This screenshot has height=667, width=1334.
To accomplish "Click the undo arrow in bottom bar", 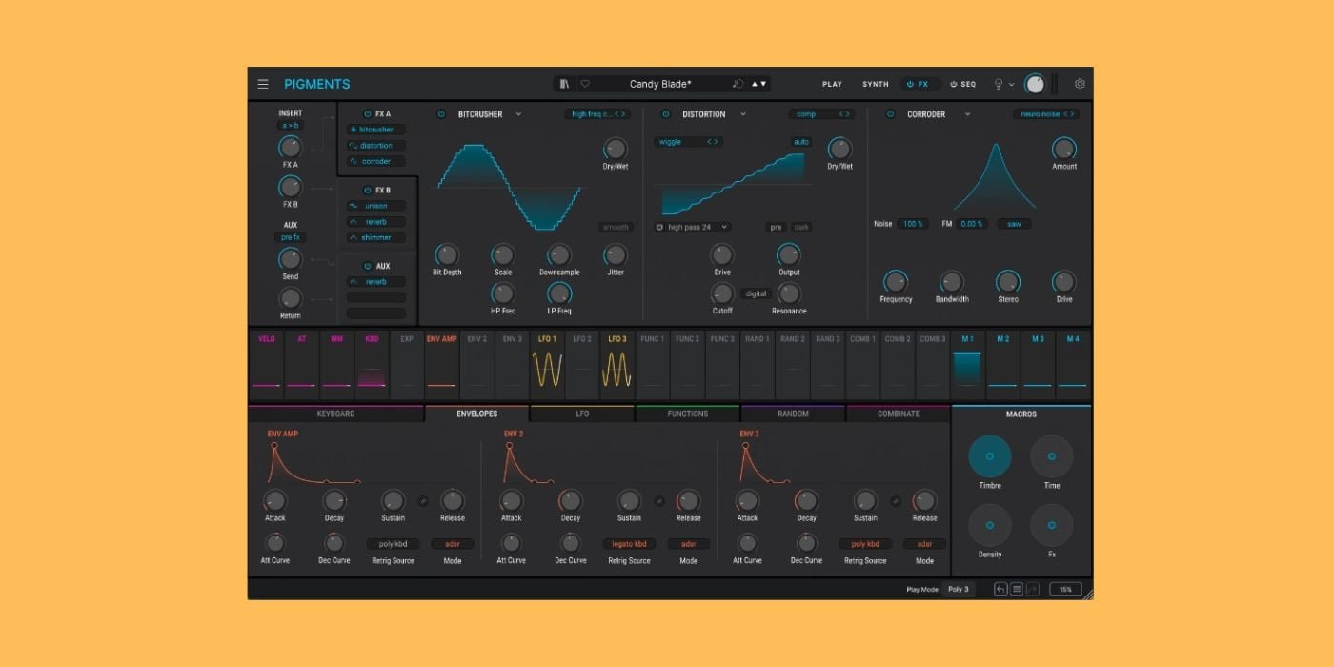I will 1000,589.
